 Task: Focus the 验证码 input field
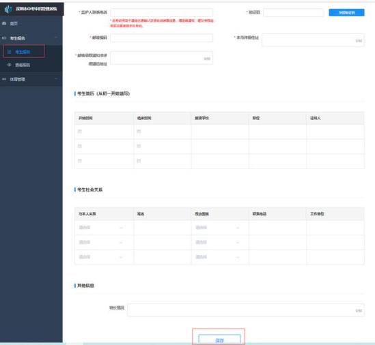(294, 12)
